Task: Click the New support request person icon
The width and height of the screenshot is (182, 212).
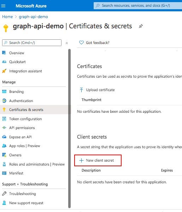Action: (4, 203)
